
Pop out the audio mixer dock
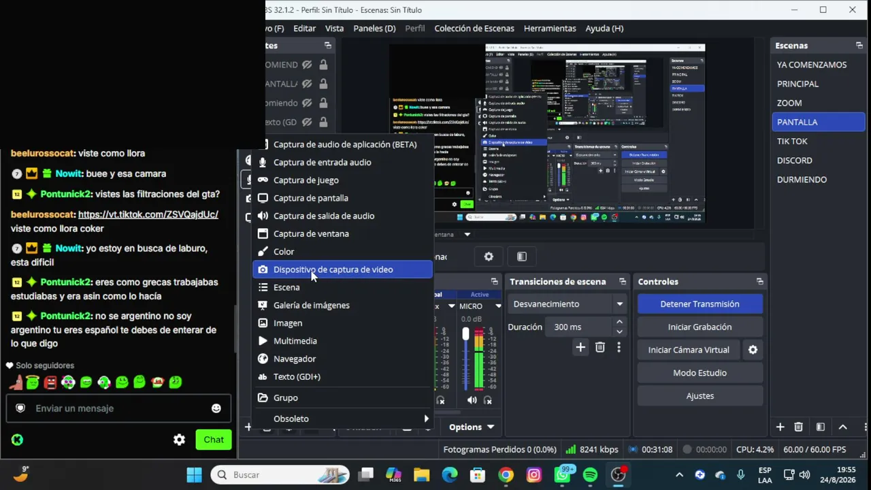click(x=495, y=282)
